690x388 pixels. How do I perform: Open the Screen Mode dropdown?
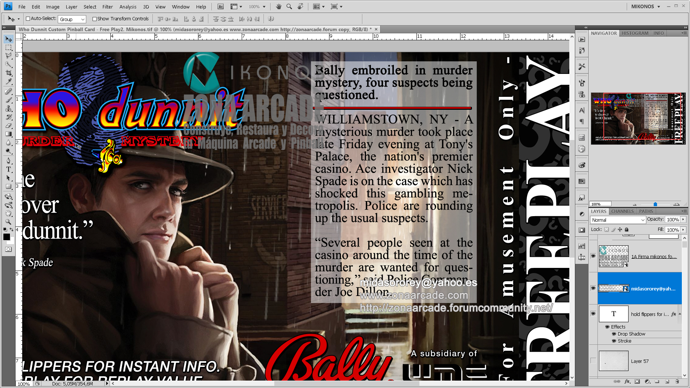[x=336, y=7]
